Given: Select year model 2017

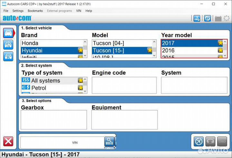Looking at the screenshot, I should click(192, 43).
